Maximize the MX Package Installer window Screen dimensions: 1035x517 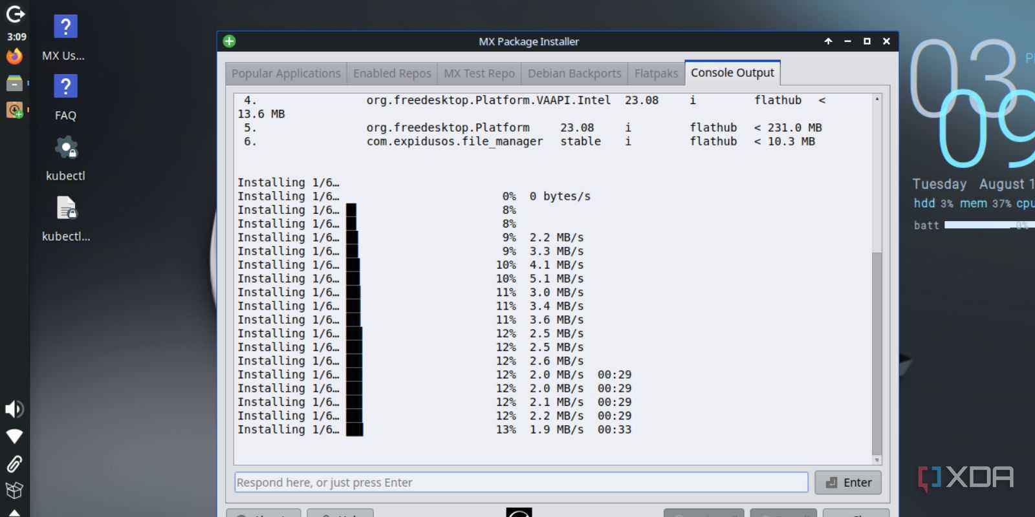point(867,41)
